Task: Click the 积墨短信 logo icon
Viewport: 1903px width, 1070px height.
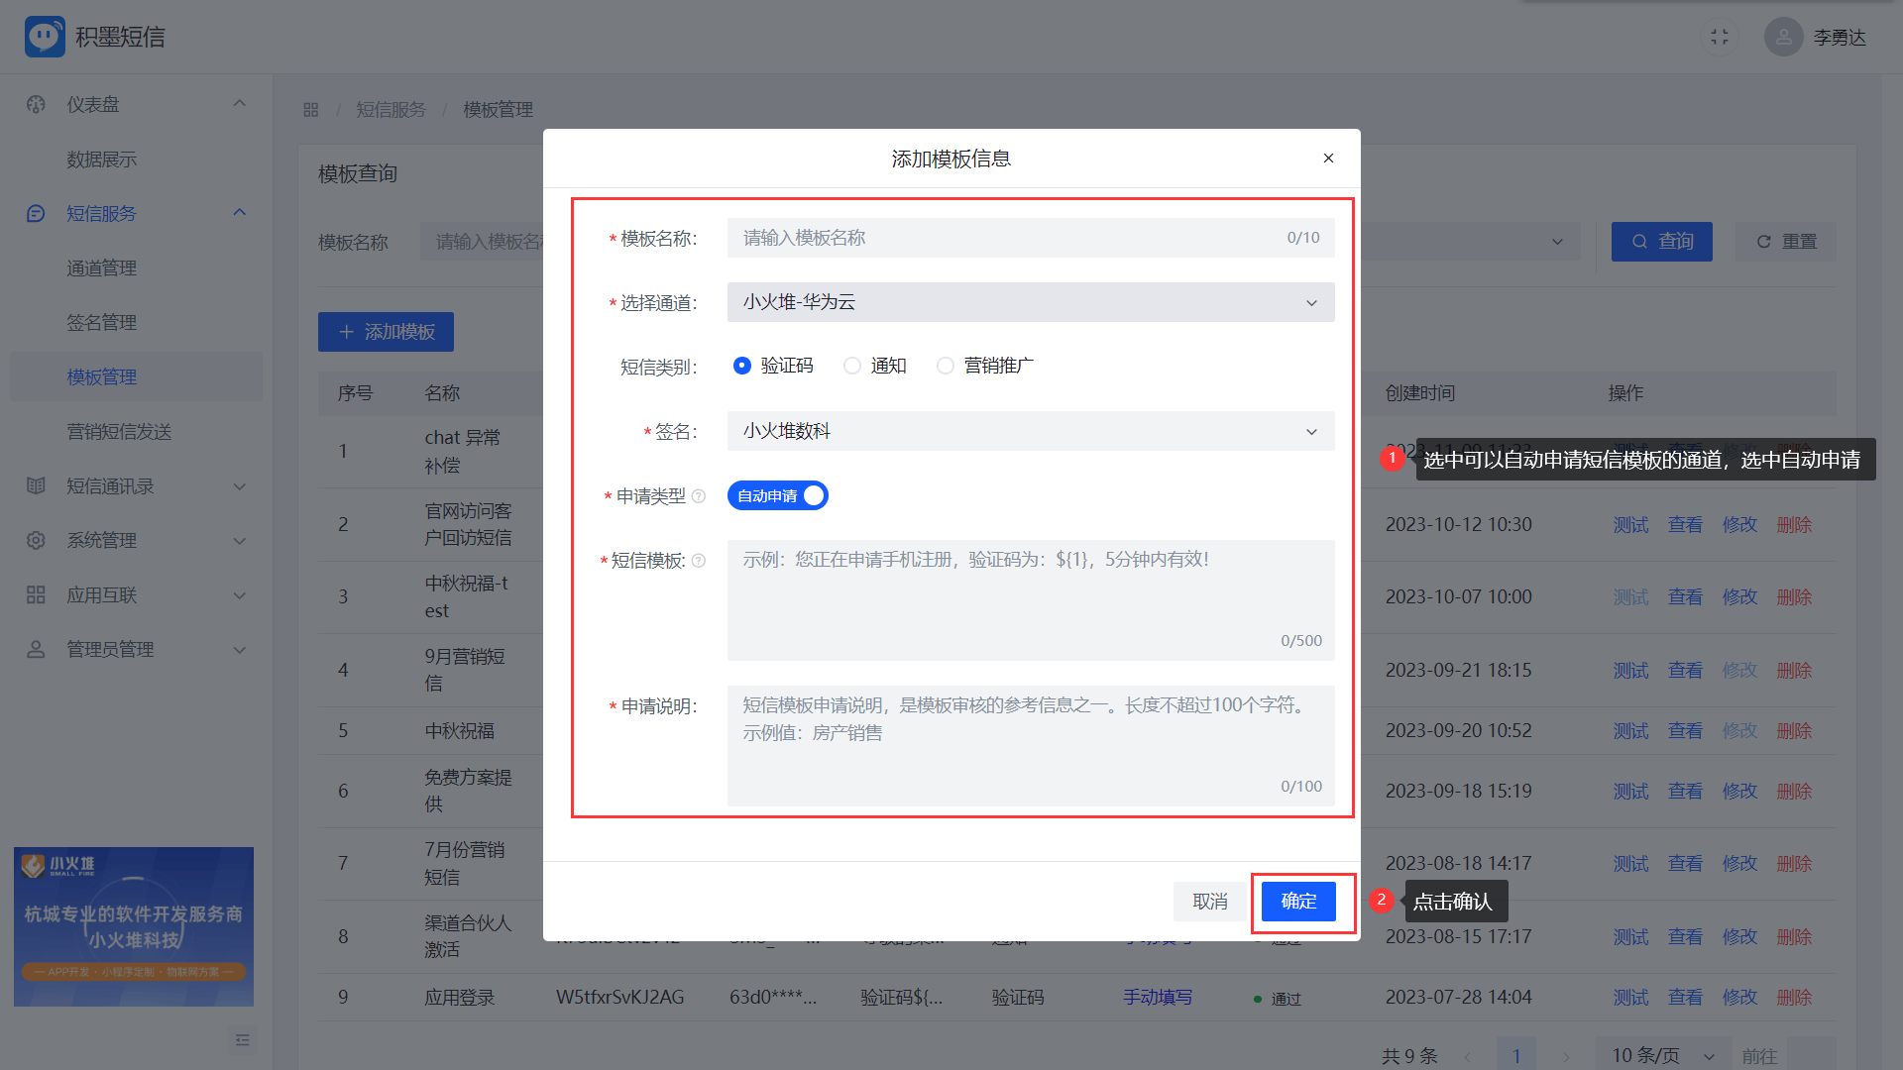Action: click(x=45, y=37)
